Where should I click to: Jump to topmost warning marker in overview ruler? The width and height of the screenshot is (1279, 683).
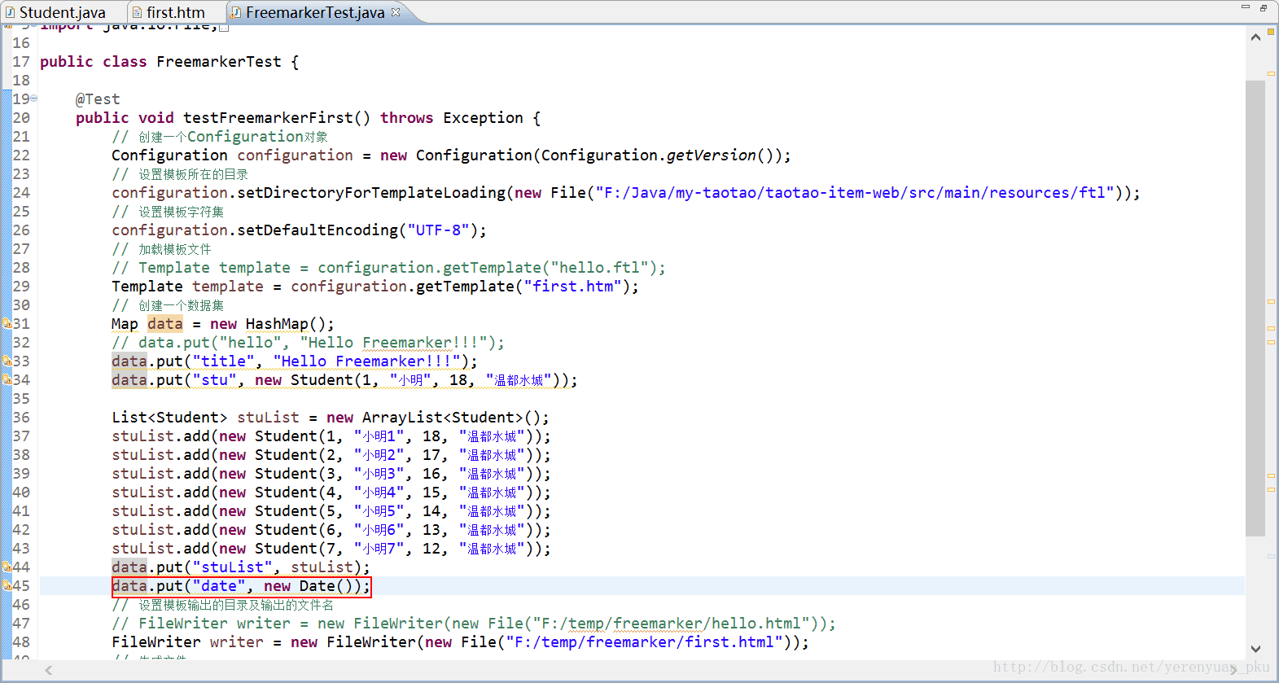(x=1271, y=74)
